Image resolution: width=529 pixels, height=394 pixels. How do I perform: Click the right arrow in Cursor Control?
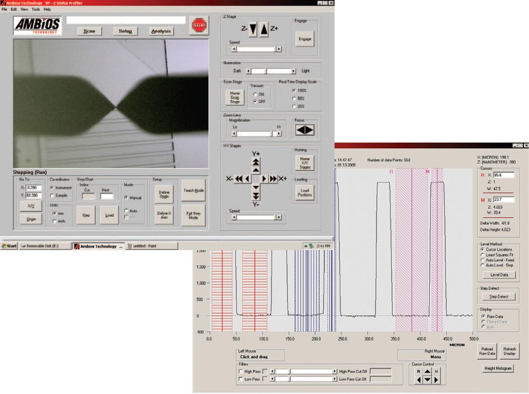pos(436,380)
